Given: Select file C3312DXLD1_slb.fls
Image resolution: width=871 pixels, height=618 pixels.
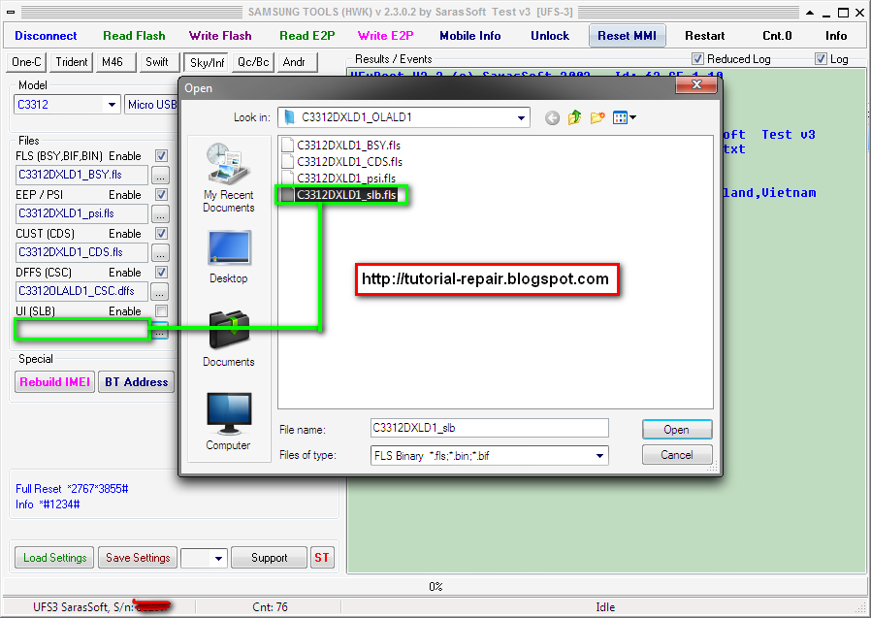Looking at the screenshot, I should pos(339,194).
